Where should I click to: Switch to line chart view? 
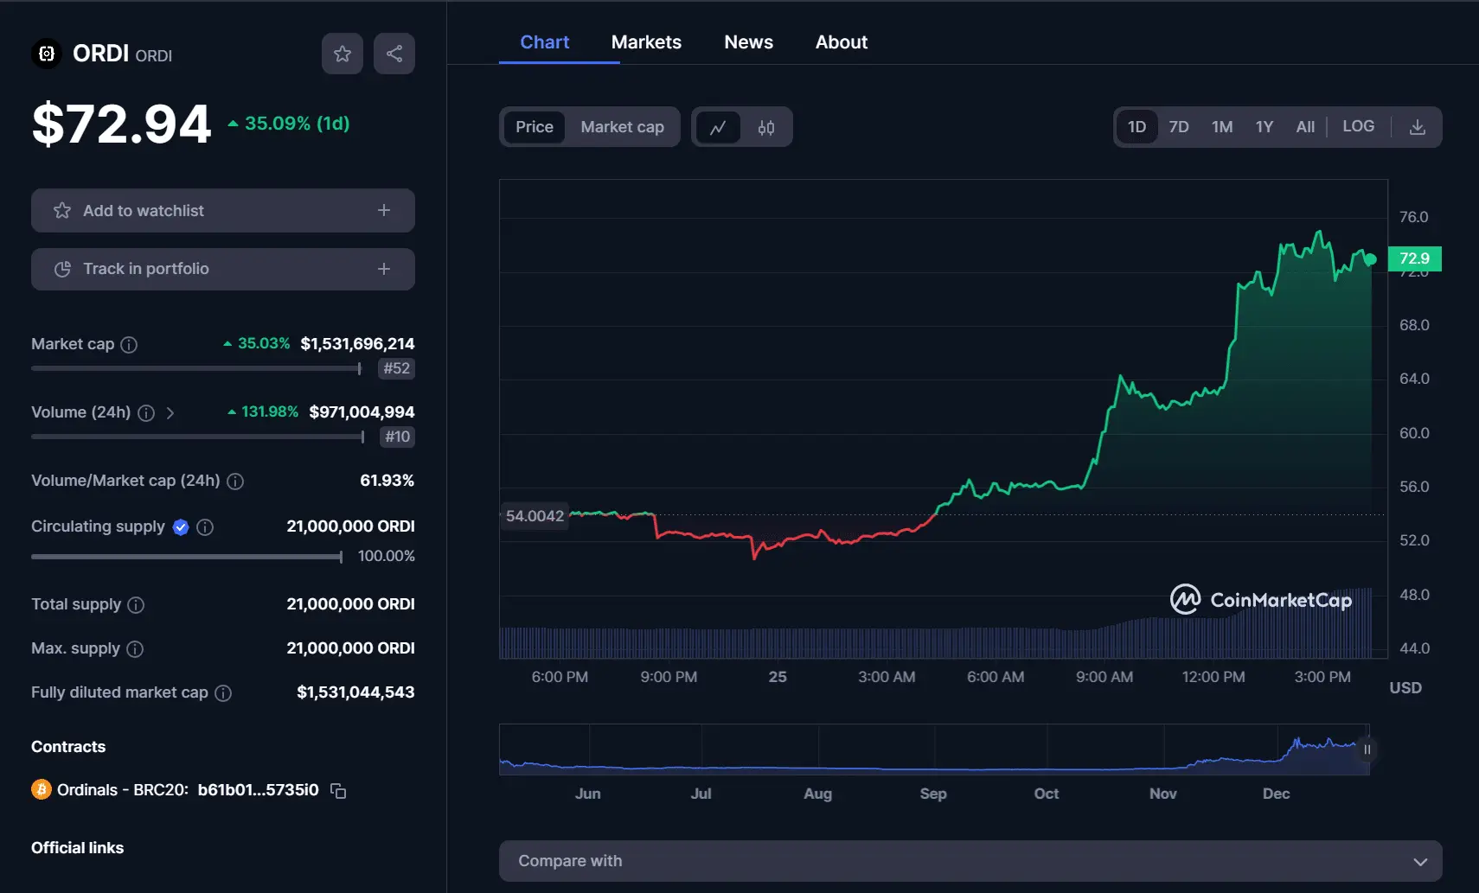718,127
